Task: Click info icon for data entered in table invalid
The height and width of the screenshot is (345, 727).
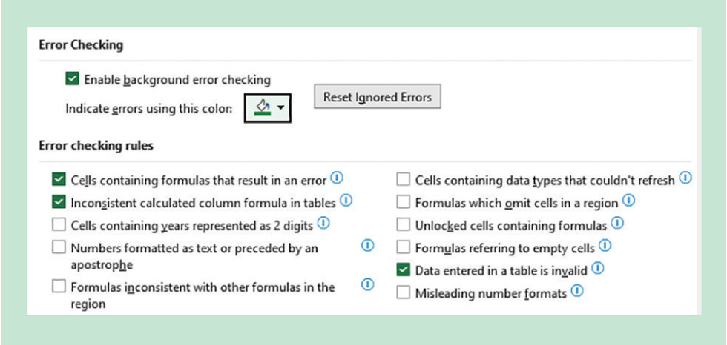Action: 598,269
